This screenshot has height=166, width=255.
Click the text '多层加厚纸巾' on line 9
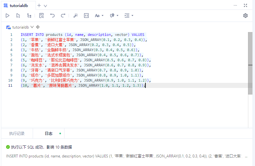point(58,75)
